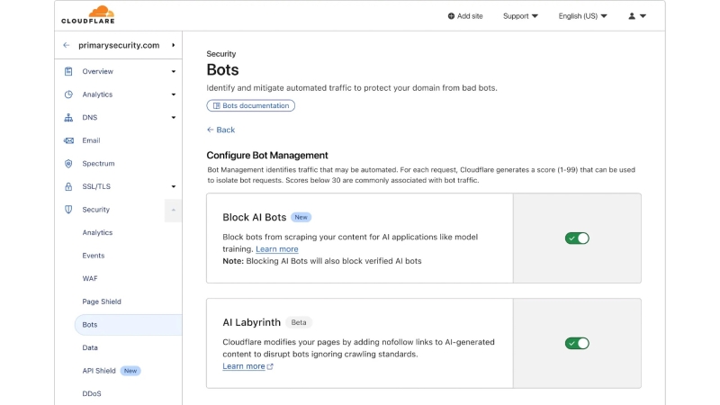Click the Cloudflare logo
720x405 pixels.
88,15
